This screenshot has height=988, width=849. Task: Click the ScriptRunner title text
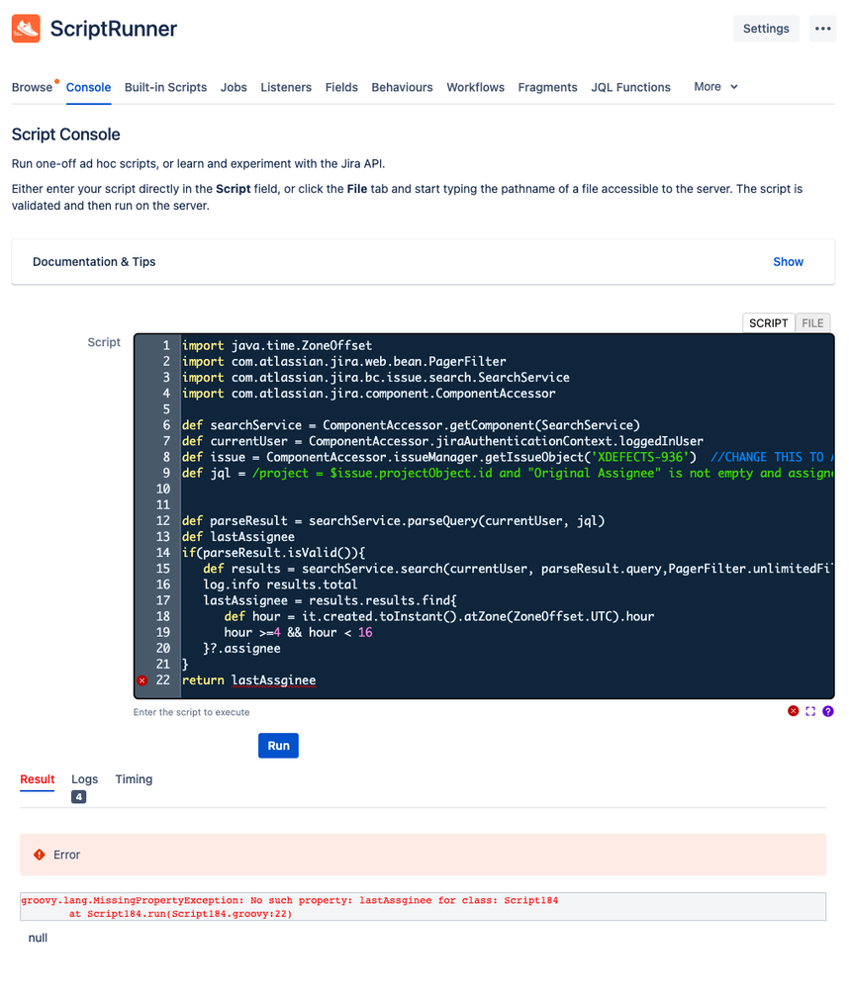(x=114, y=29)
